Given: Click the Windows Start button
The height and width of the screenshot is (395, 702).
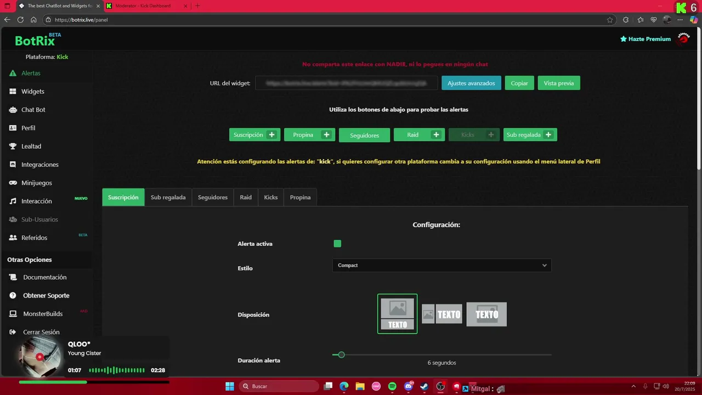Looking at the screenshot, I should coord(230,386).
